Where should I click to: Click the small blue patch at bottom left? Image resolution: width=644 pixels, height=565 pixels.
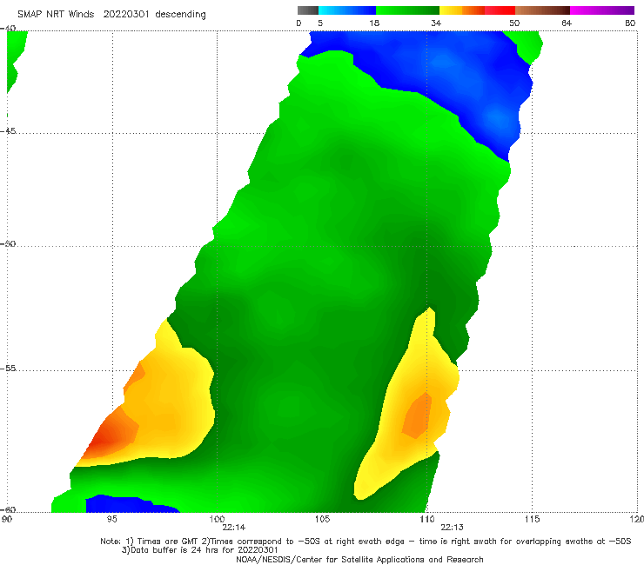click(127, 505)
